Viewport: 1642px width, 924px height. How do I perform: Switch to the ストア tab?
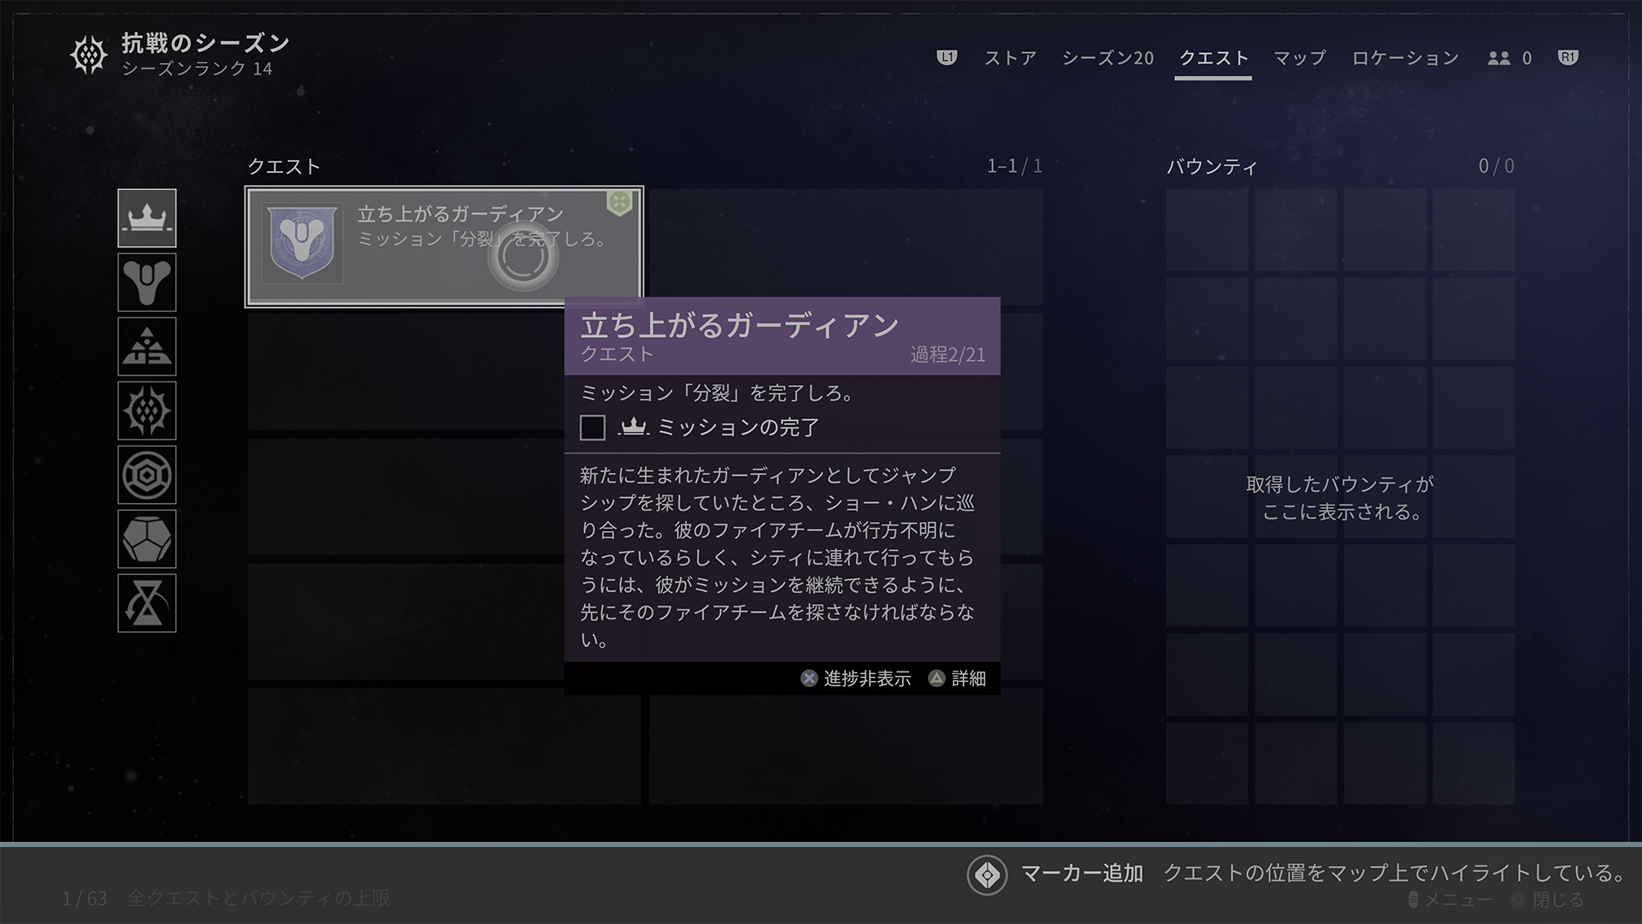click(1010, 58)
